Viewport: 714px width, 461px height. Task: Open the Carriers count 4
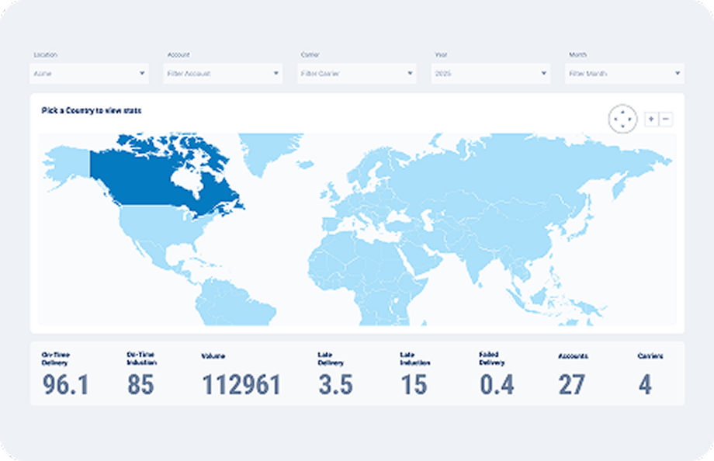coord(645,384)
